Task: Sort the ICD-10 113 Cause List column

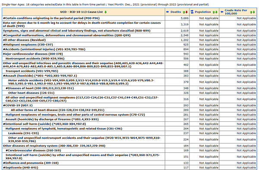Action: coord(105,12)
